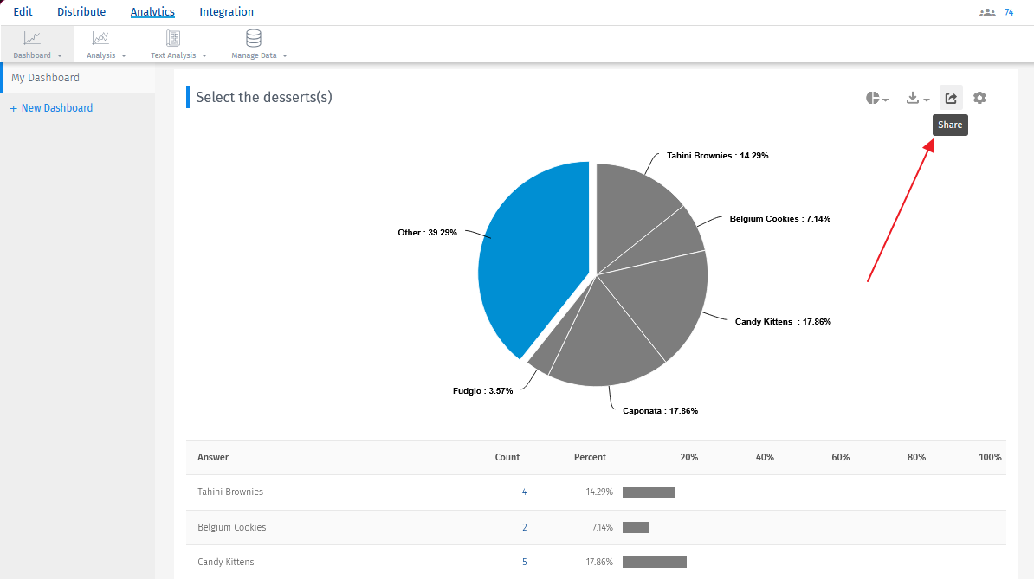Open the count link 4 for Tahini Brownies
The height and width of the screenshot is (579, 1034).
coord(524,492)
